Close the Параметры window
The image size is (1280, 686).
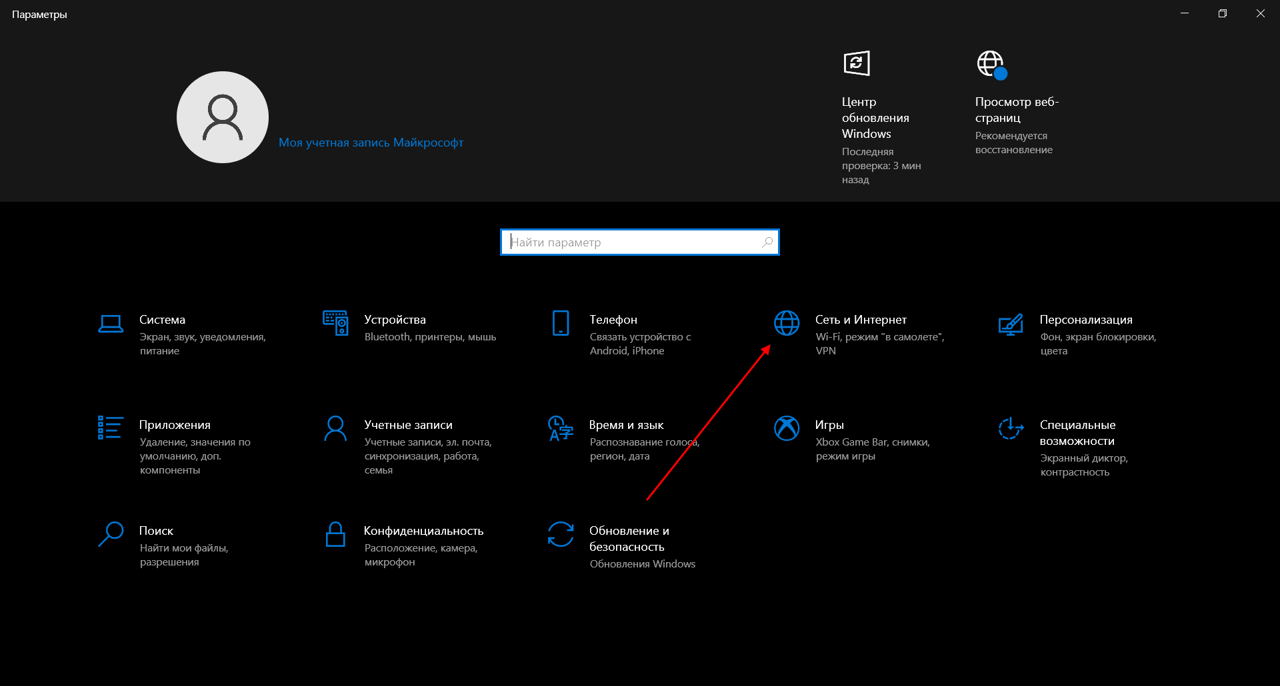click(x=1261, y=13)
